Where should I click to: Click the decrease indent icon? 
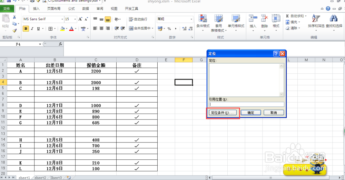[117, 28]
